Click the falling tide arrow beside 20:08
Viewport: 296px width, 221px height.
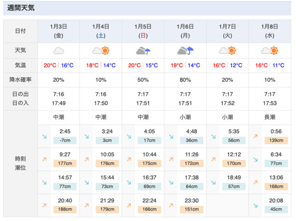pos(255,205)
